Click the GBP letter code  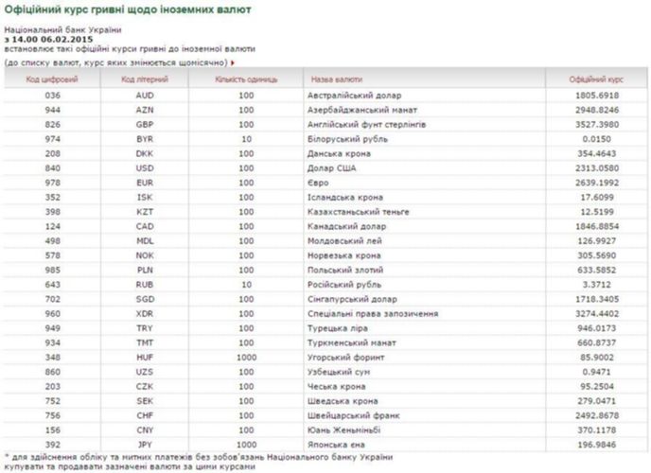[145, 125]
